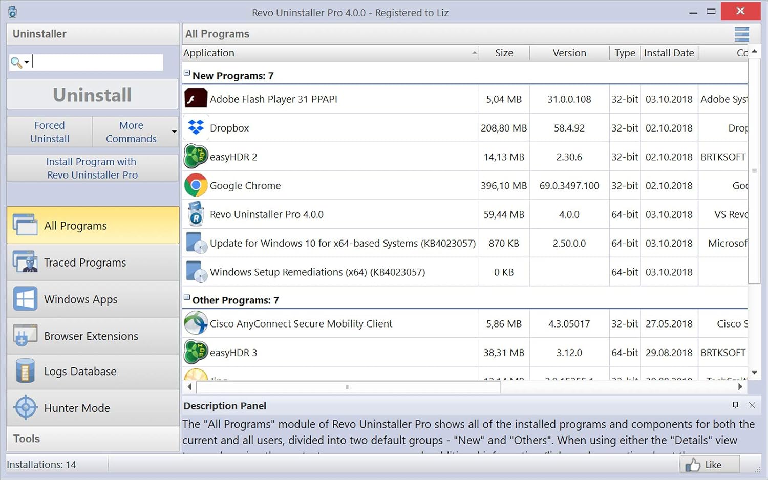Screen dimensions: 768x480
Task: Click the search magnifier icon
Action: click(16, 62)
